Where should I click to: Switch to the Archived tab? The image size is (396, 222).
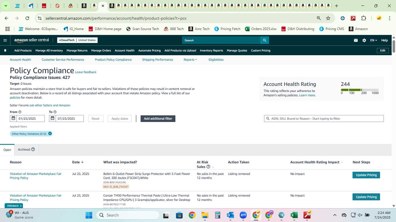point(26,149)
